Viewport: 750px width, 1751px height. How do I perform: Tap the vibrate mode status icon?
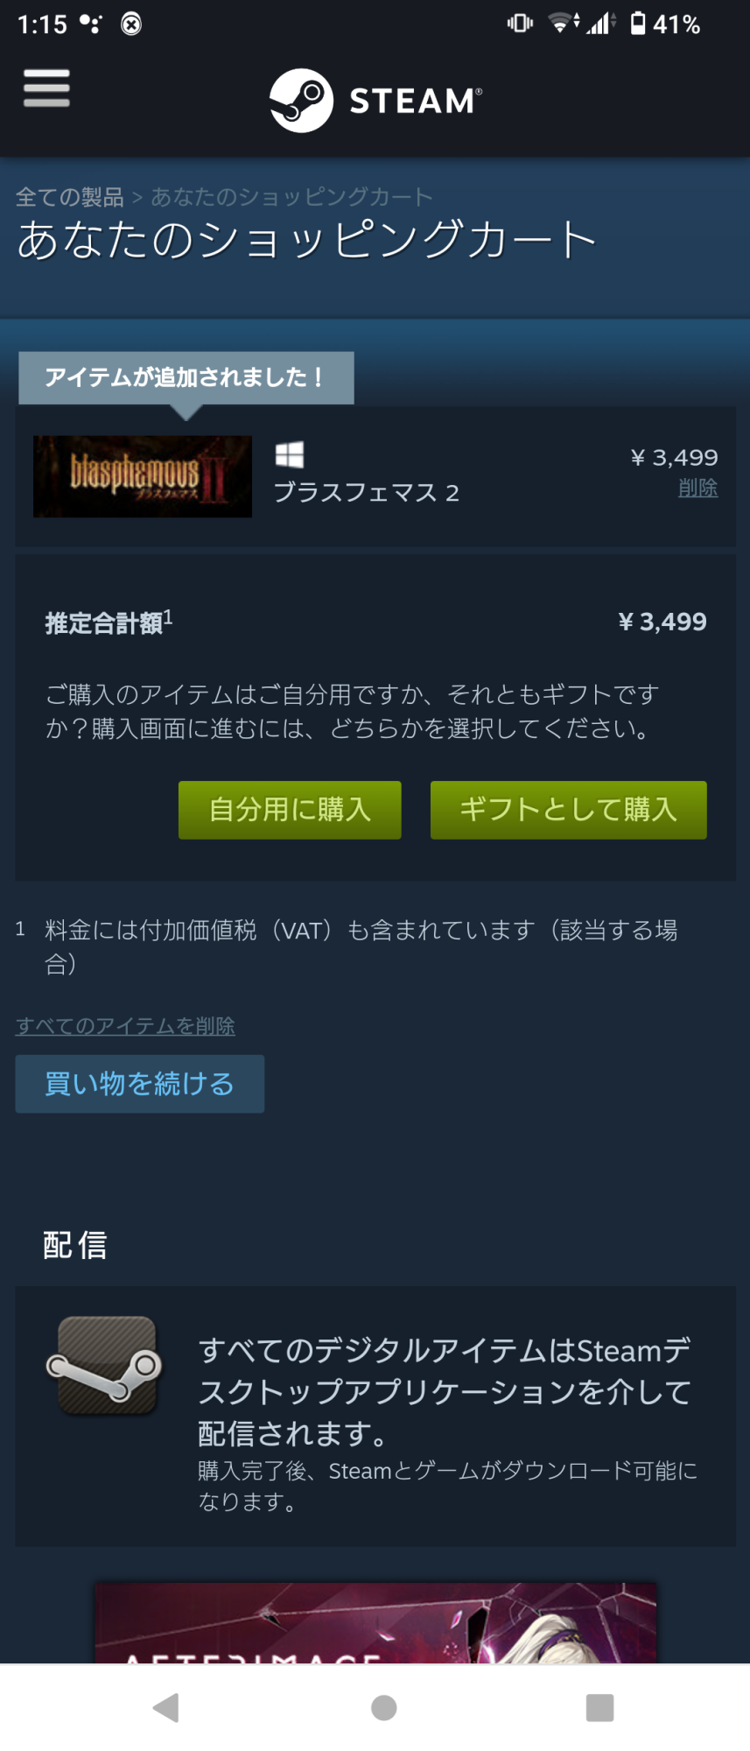pos(520,24)
